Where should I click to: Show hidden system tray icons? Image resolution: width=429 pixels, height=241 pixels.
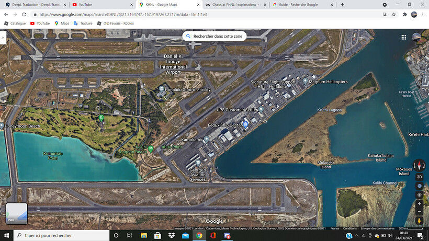click(356, 235)
